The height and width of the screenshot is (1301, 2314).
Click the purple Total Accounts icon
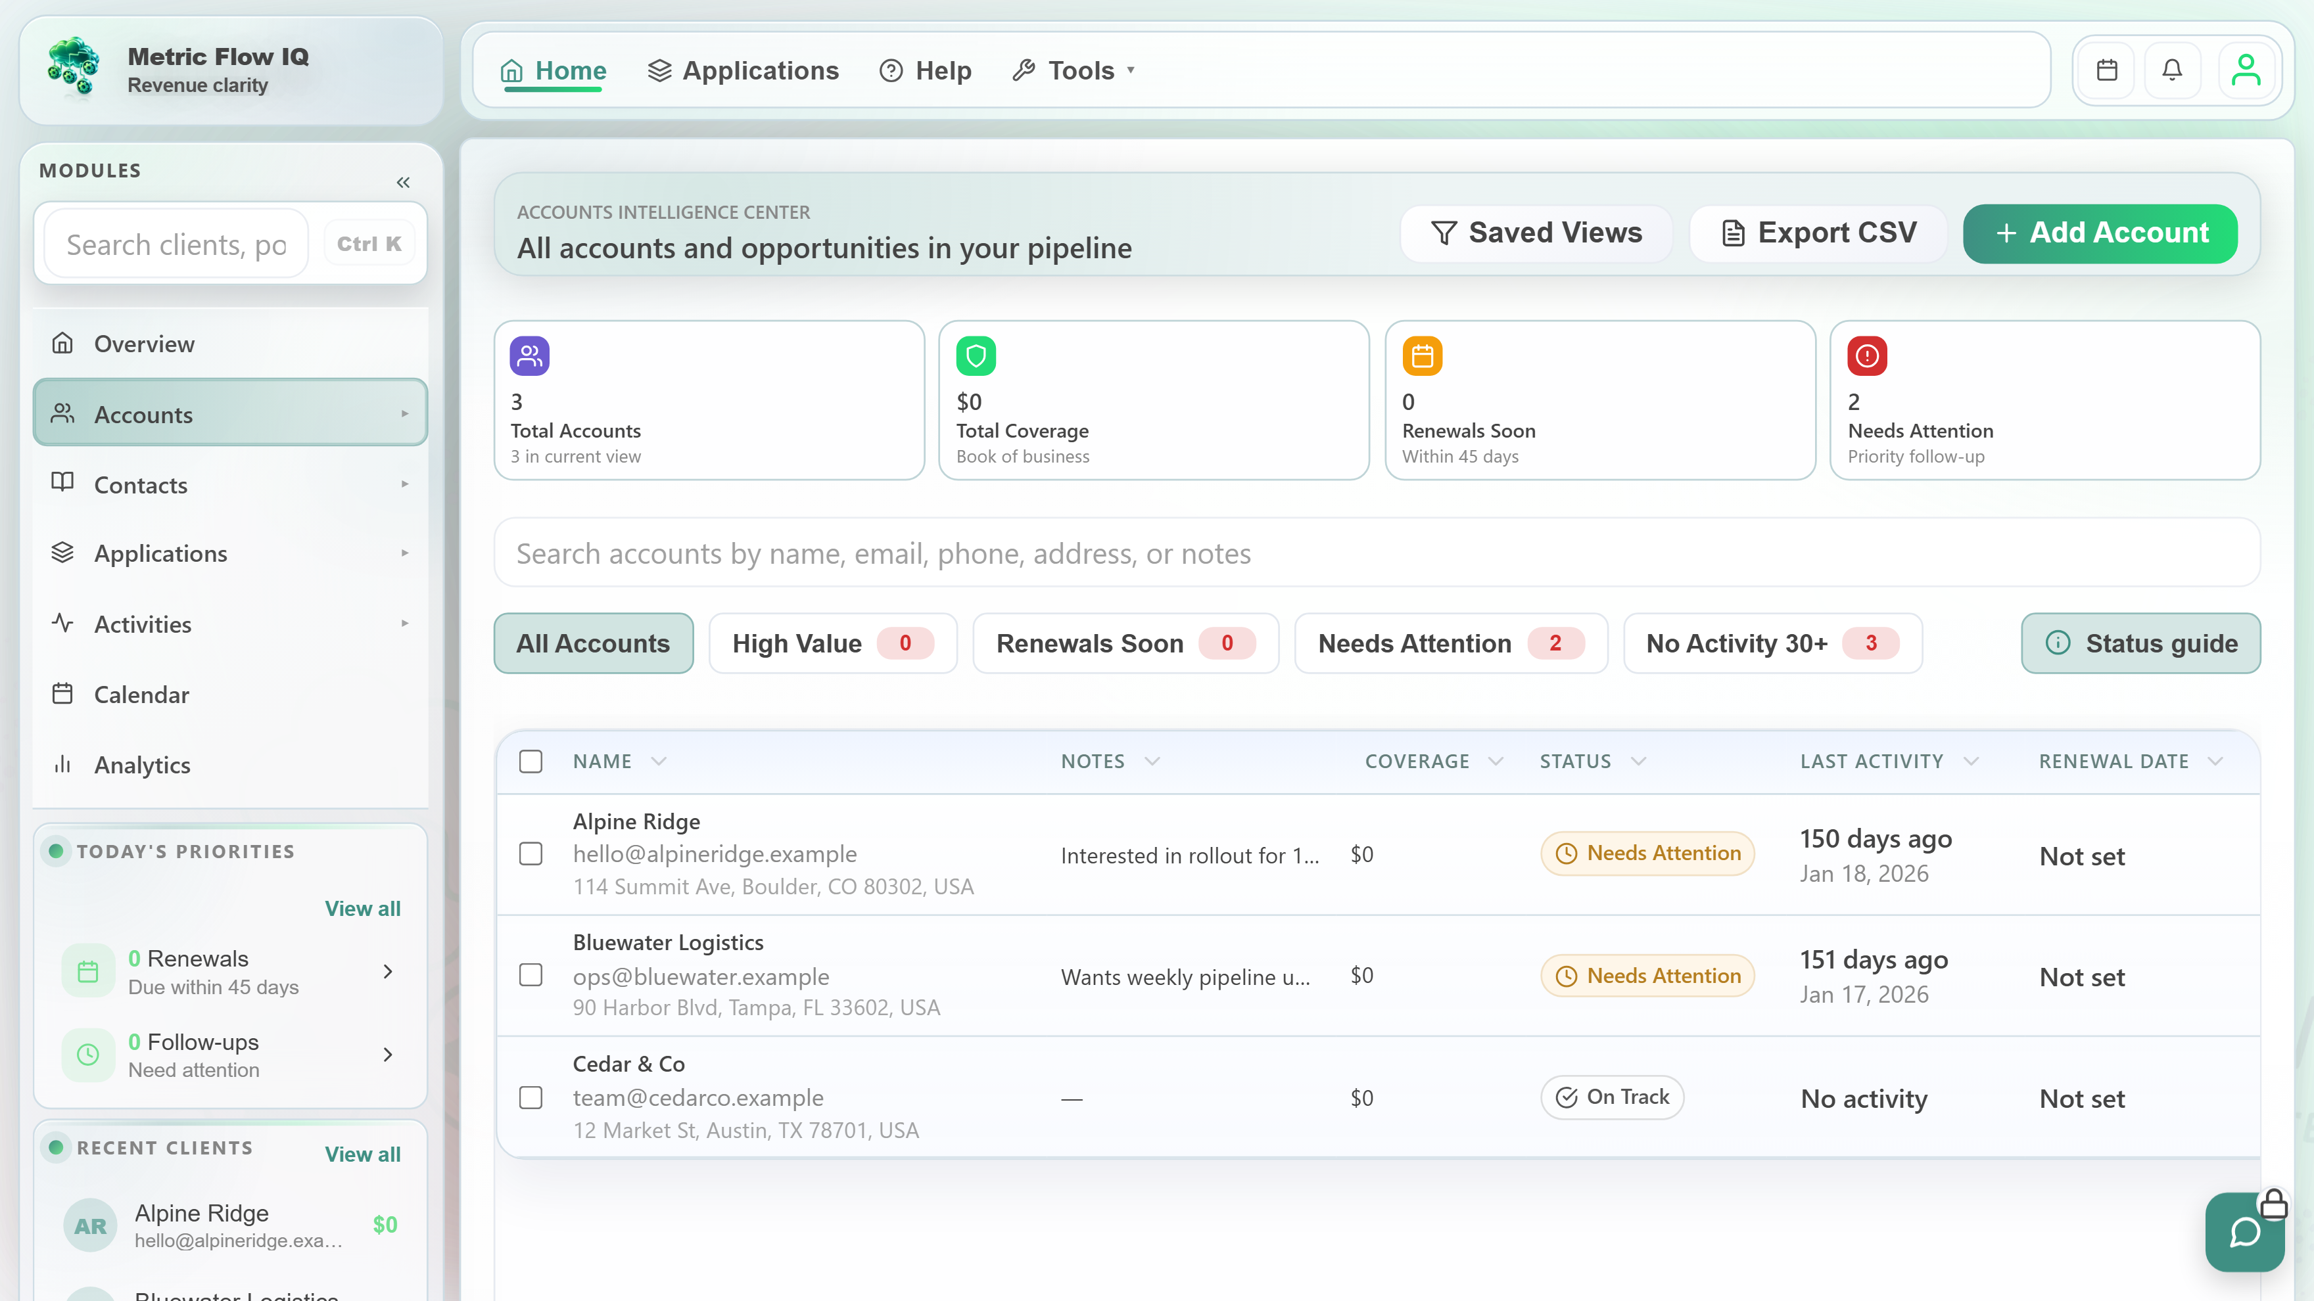click(x=529, y=356)
